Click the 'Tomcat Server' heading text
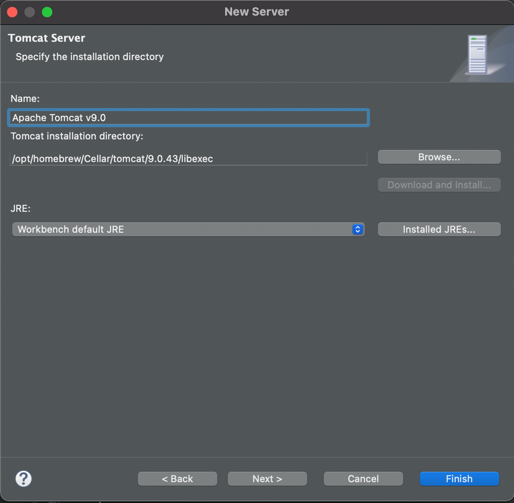 coord(47,38)
